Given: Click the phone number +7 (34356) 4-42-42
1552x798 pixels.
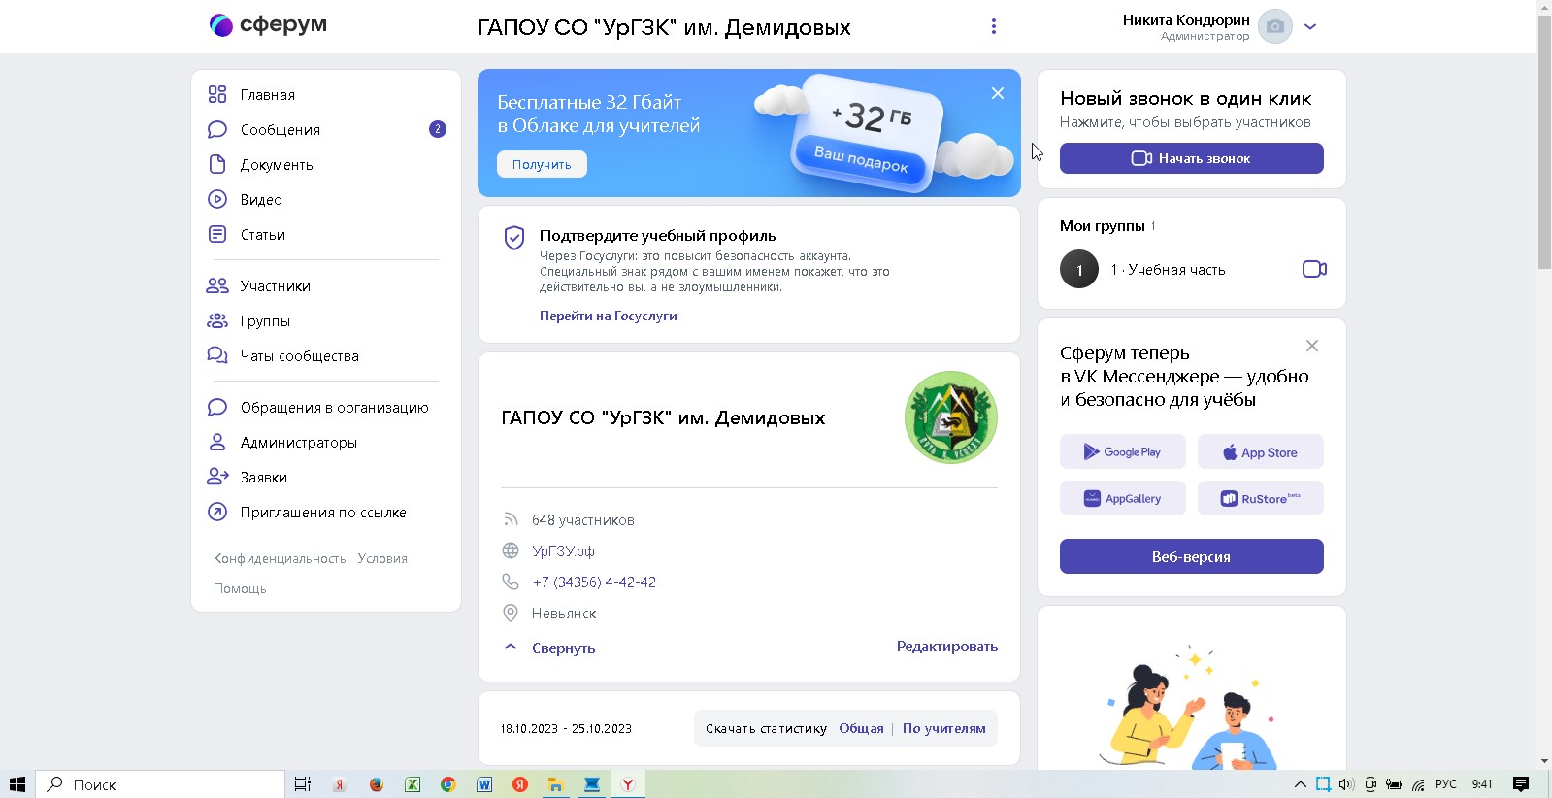Looking at the screenshot, I should point(594,582).
